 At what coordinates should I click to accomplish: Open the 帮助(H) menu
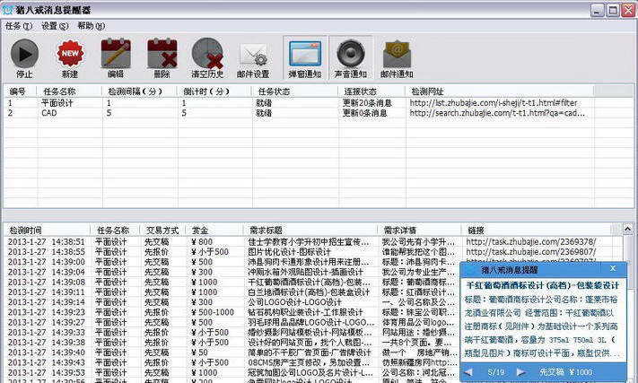coord(92,26)
